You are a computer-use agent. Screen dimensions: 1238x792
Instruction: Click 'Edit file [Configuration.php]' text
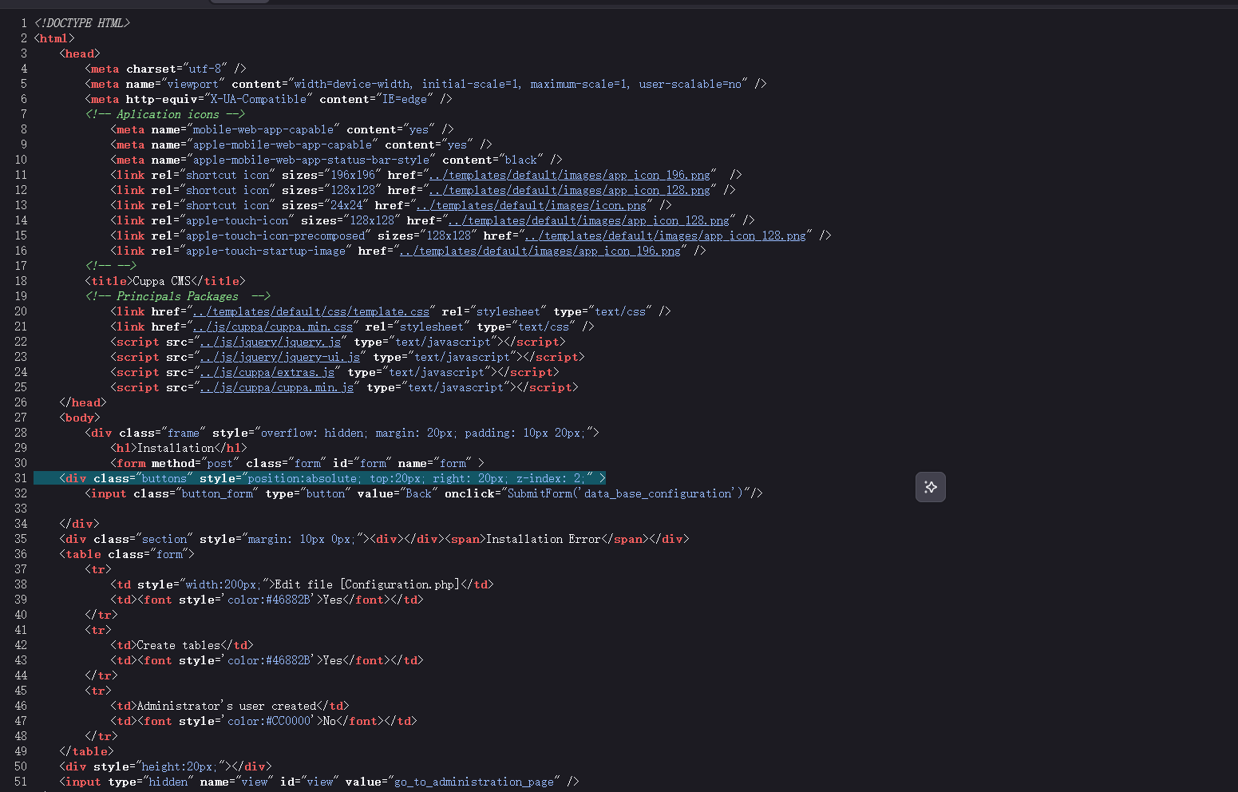point(367,584)
